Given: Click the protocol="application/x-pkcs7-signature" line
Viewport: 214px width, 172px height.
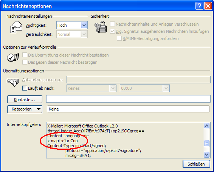Looking at the screenshot, I should (103, 150).
